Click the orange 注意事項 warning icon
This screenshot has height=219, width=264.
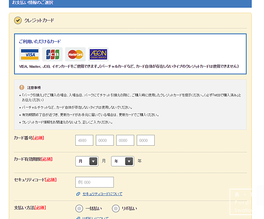[22, 87]
